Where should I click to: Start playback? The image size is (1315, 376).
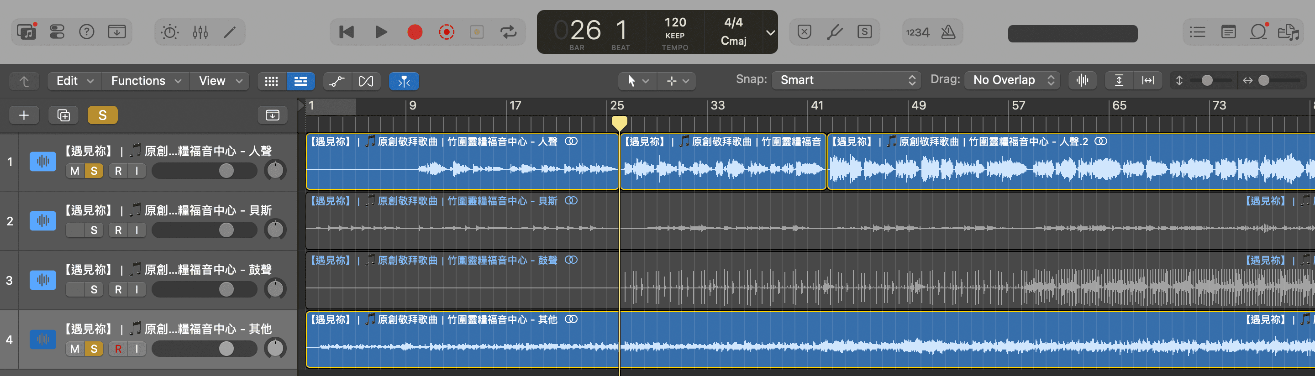(381, 32)
